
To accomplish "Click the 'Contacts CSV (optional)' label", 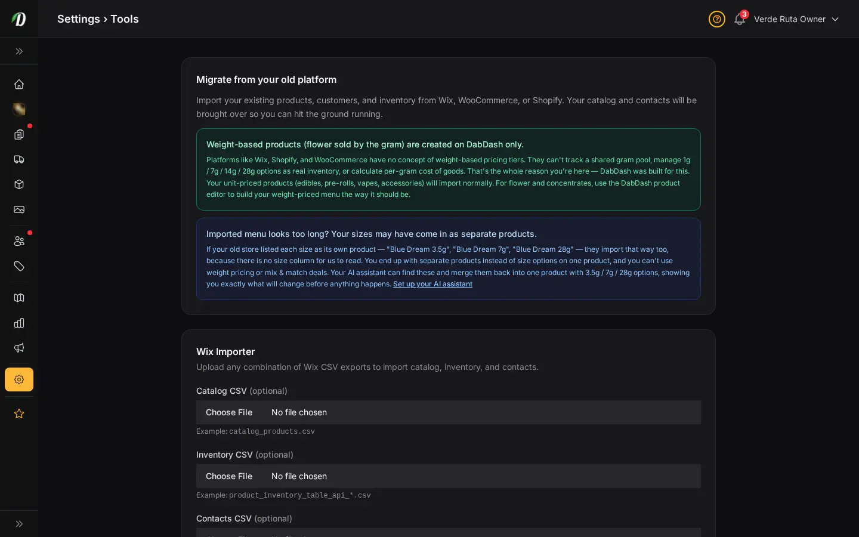I will [x=244, y=519].
